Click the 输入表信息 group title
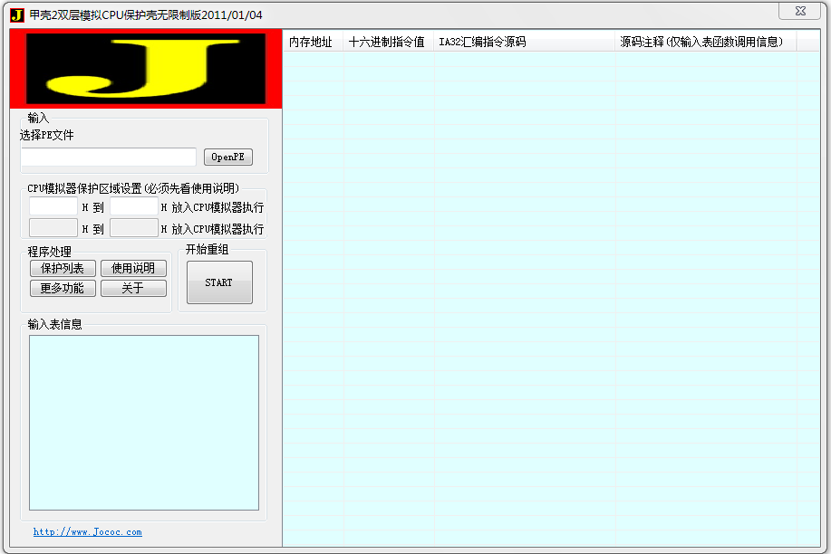 pos(54,324)
